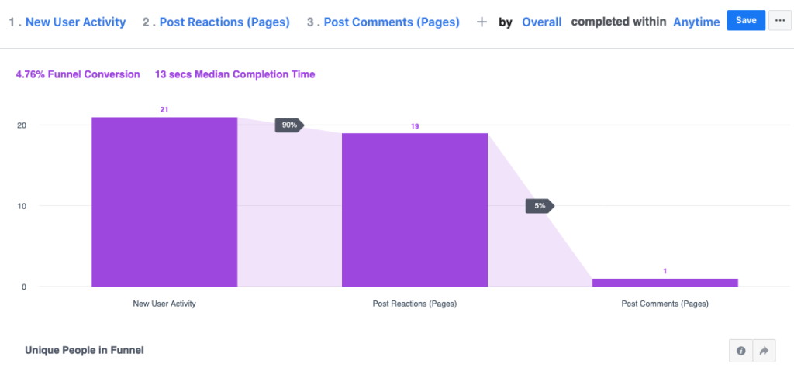The height and width of the screenshot is (374, 794).
Task: Click the 13 secs Median Completion Time metric
Action: pyautogui.click(x=235, y=74)
